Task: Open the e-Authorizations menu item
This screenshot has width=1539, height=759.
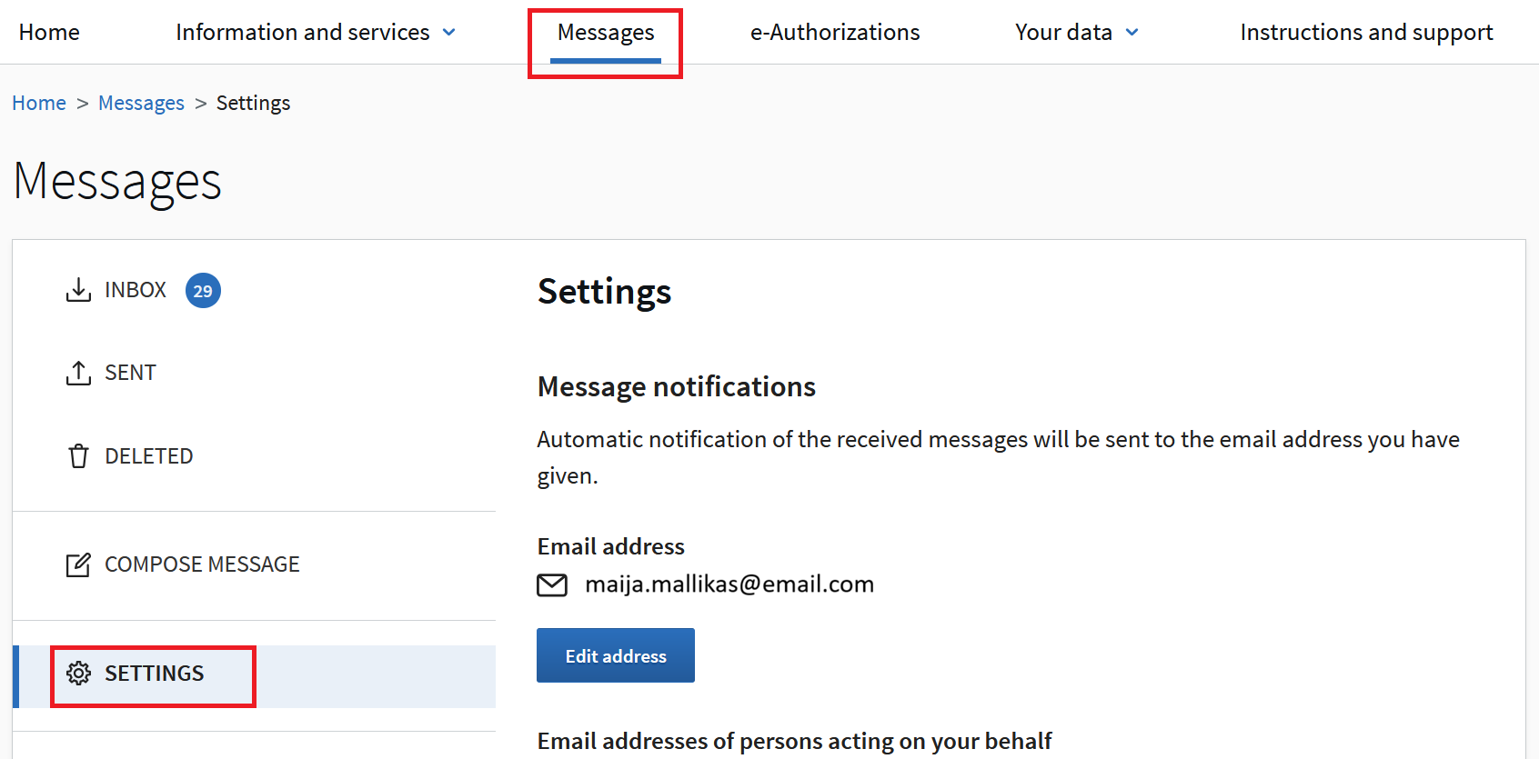Action: [835, 33]
